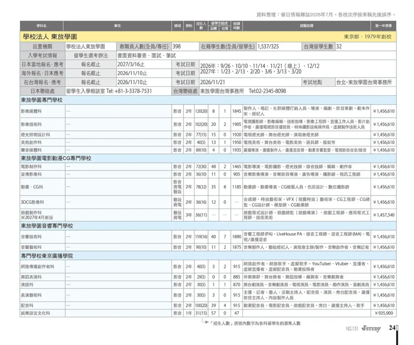Click the enrollment quota 159(16)
The image size is (414, 345).
[x=201, y=237]
